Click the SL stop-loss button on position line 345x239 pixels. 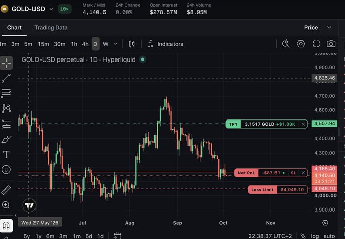293,173
